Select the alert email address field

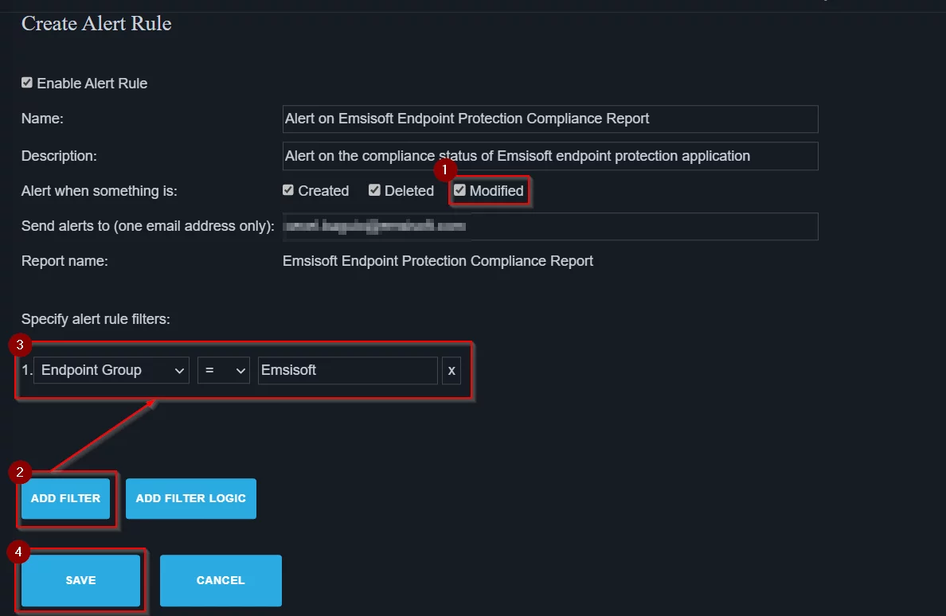pos(549,226)
